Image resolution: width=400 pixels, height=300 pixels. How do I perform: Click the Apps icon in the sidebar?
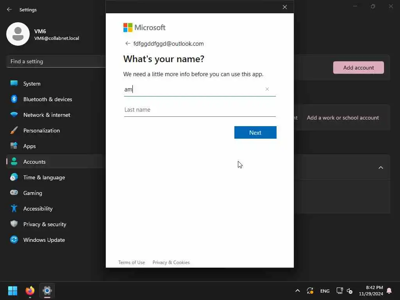14,146
